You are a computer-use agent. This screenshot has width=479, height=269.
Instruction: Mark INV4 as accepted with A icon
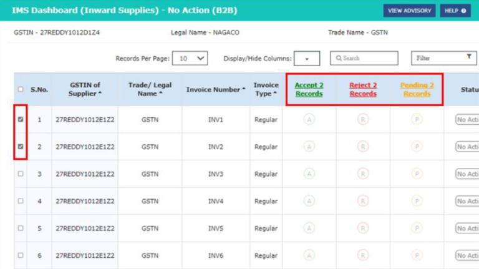[x=309, y=201]
